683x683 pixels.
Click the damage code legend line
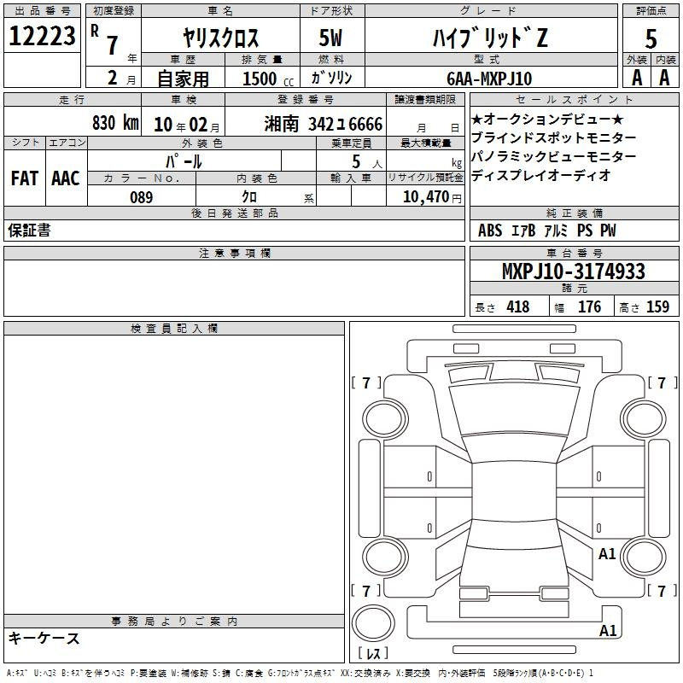coord(300,673)
